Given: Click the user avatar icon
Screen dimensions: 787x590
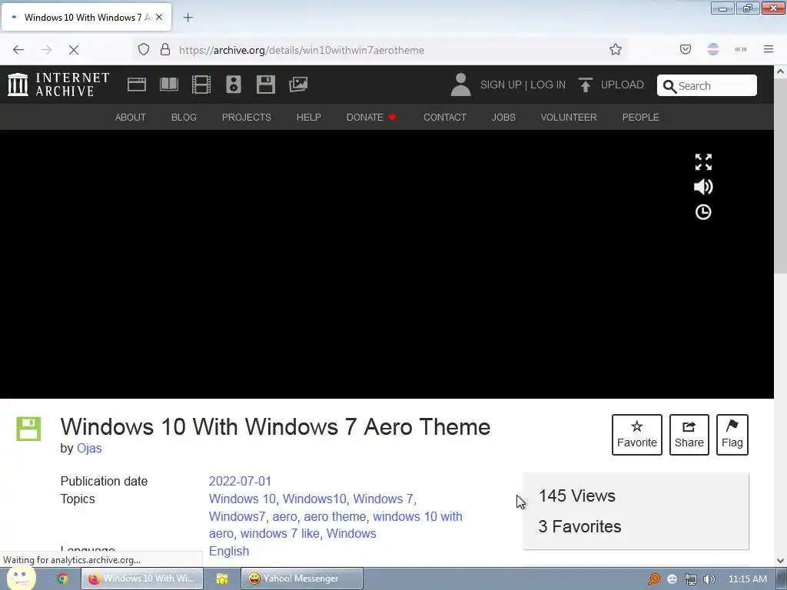Looking at the screenshot, I should pos(460,85).
